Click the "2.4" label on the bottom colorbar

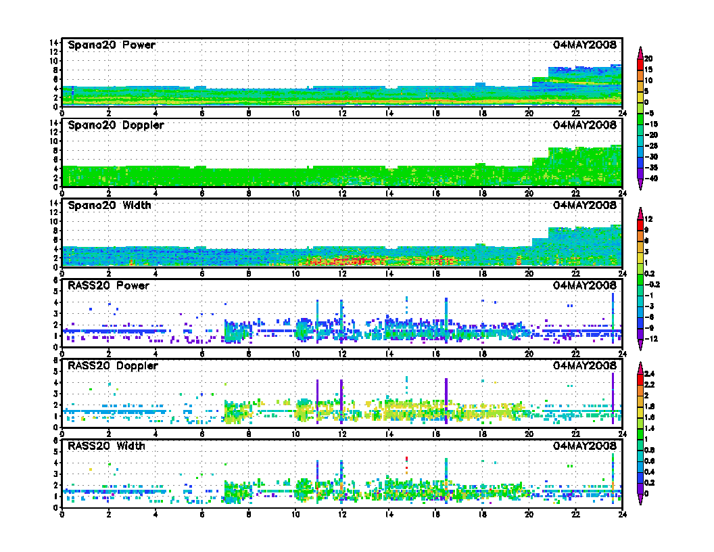pos(649,374)
